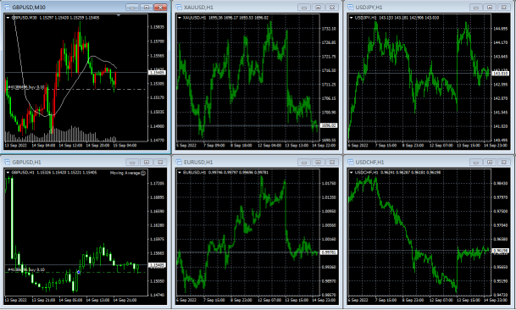Click the chart shift marker atop GBPUSD,M30

pyautogui.click(x=119, y=15)
